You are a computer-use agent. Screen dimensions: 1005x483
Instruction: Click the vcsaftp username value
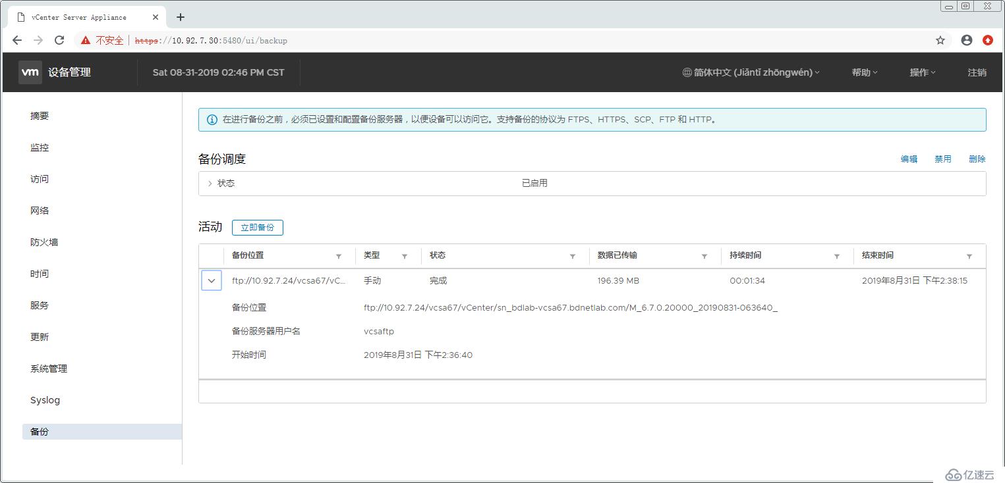(379, 332)
